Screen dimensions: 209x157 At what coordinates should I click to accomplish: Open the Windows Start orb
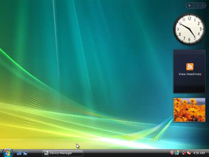8,153
